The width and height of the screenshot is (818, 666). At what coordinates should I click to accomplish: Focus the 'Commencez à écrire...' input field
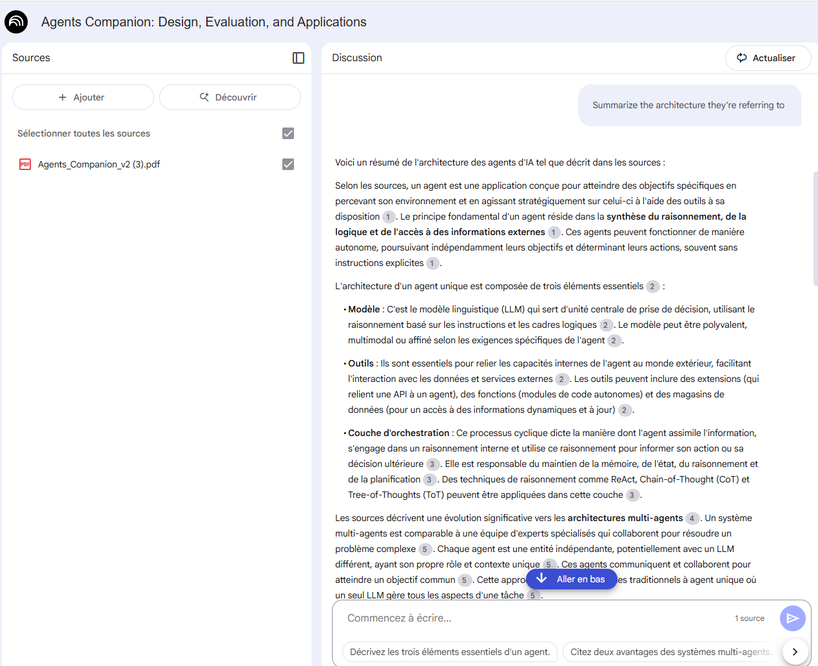tap(535, 618)
